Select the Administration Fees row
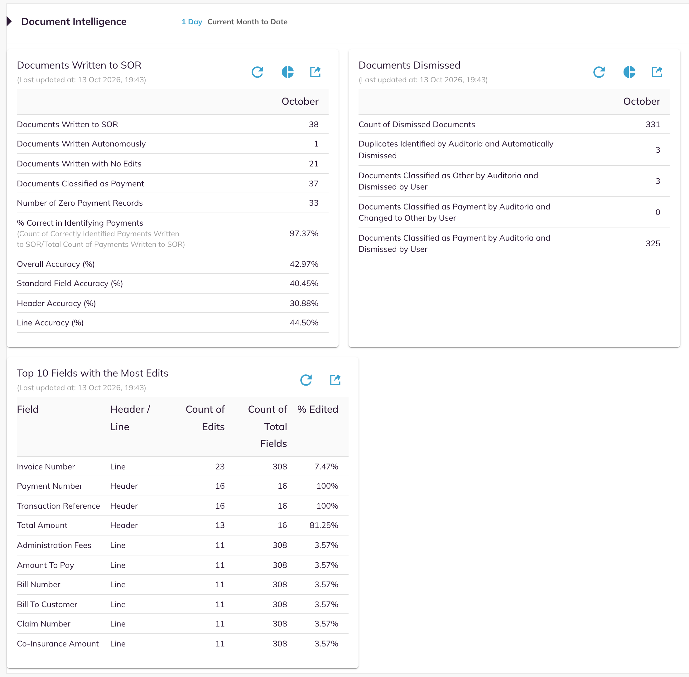 pos(182,545)
